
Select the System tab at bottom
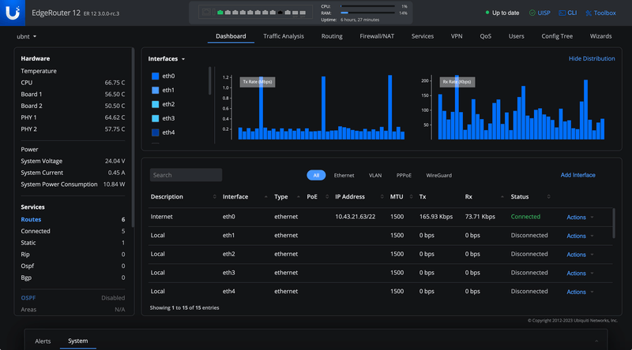point(77,341)
